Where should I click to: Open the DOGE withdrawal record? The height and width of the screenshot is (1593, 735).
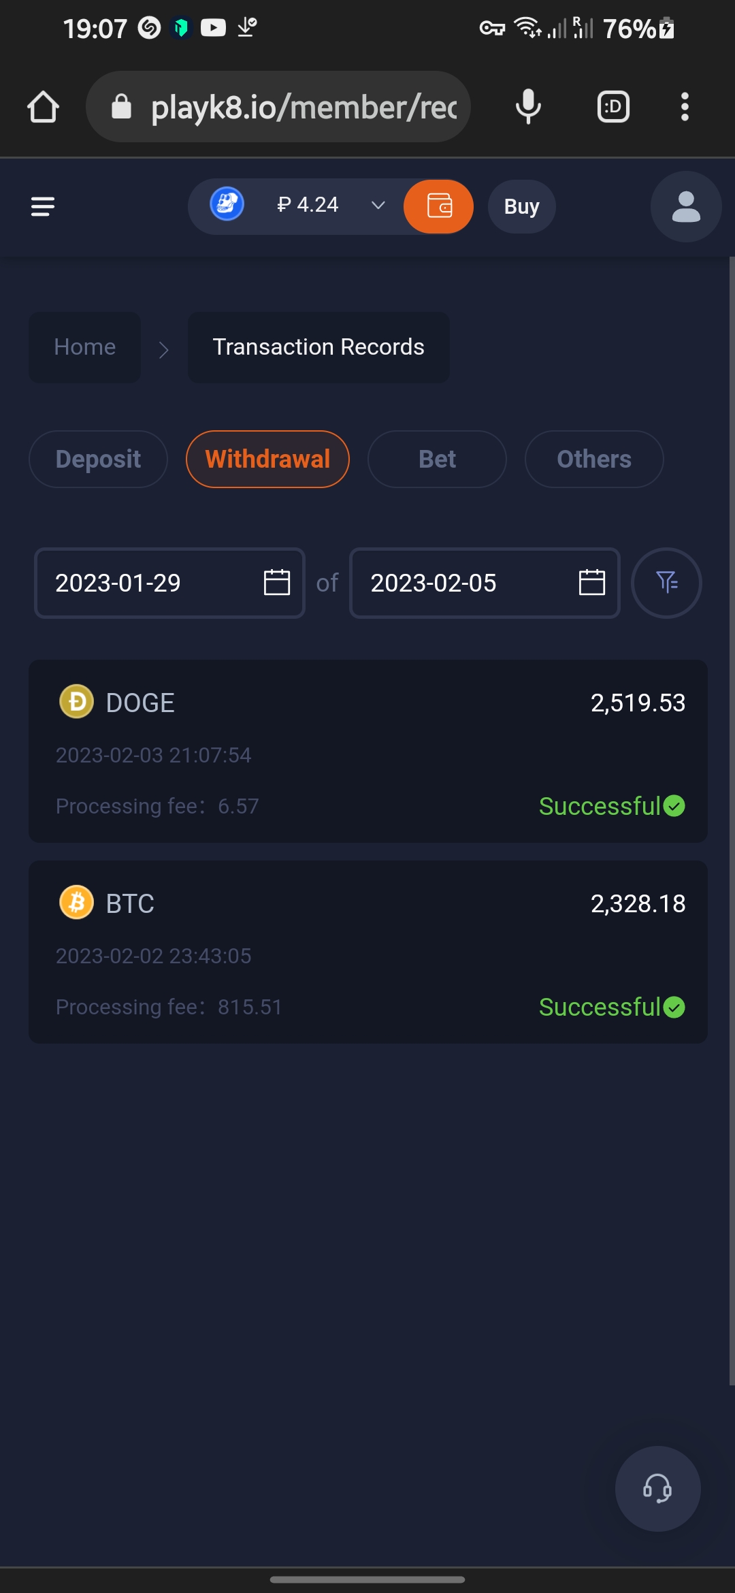pos(367,751)
